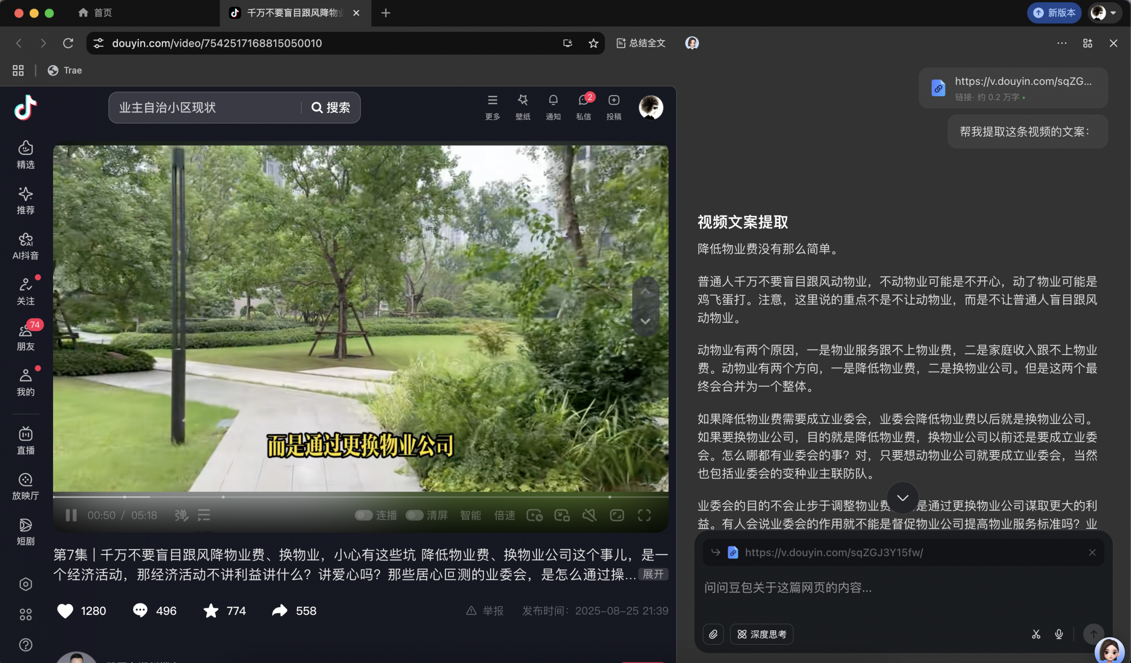Viewport: 1131px width, 663px height.
Task: Select the 精选 sidebar menu item
Action: (x=26, y=154)
